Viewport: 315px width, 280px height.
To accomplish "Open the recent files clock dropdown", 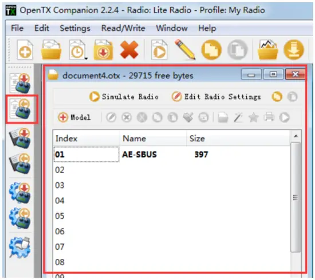I will (x=77, y=50).
